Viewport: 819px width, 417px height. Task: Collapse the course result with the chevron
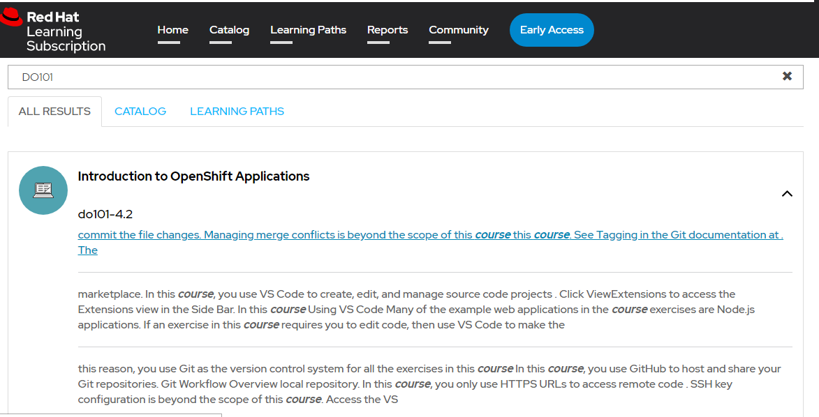787,194
